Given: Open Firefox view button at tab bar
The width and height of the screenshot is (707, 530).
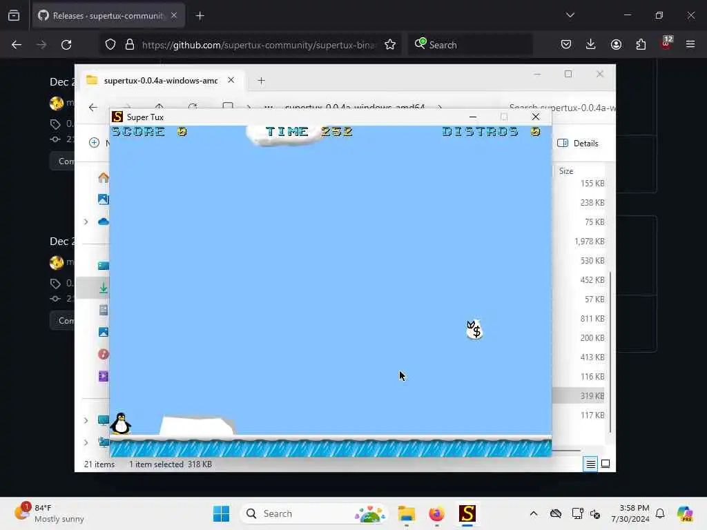Looking at the screenshot, I should (14, 16).
